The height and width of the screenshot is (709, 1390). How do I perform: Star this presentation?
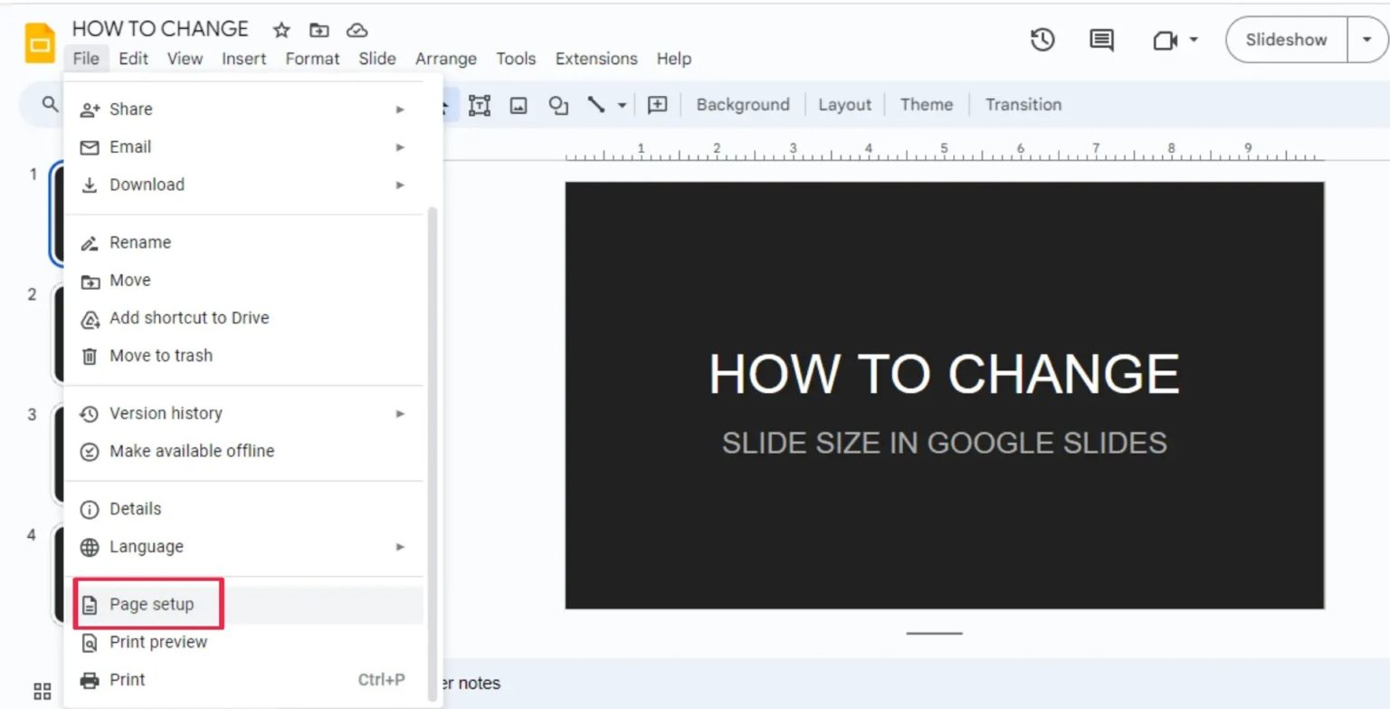[x=281, y=30]
